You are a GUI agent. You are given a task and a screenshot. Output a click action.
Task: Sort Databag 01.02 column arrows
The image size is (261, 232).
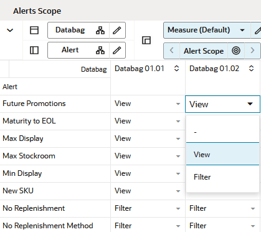point(251,69)
